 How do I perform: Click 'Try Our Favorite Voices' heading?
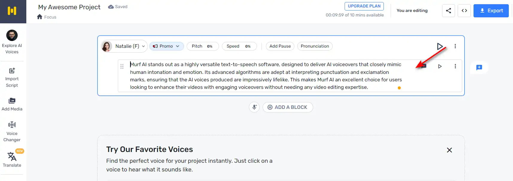click(150, 149)
